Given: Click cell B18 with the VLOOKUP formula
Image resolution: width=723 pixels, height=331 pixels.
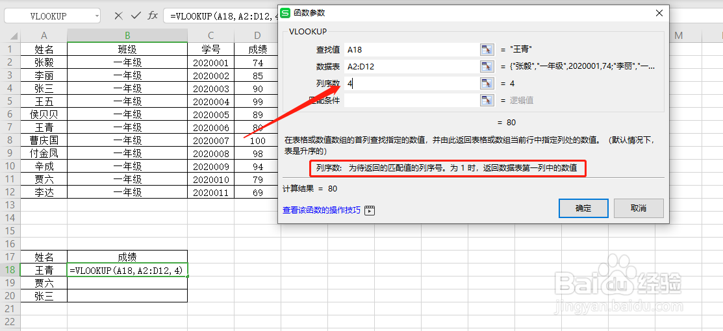Looking at the screenshot, I should pos(127,270).
